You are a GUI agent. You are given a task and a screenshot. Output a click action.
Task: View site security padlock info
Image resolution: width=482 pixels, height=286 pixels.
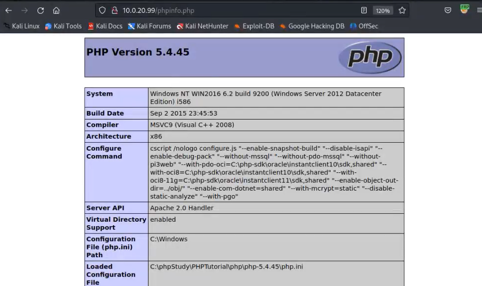pos(114,10)
